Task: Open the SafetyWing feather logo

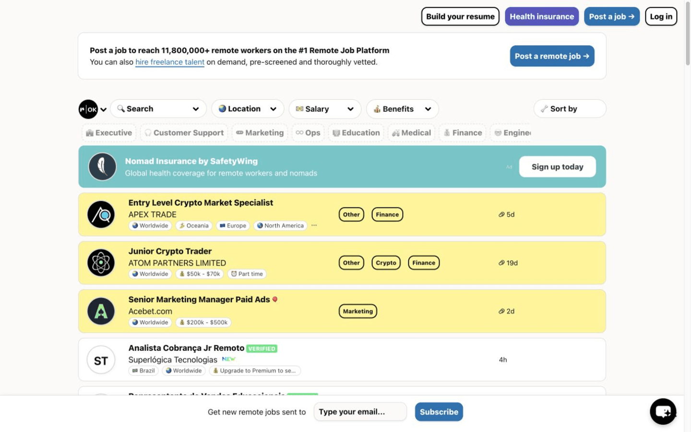Action: pos(102,167)
